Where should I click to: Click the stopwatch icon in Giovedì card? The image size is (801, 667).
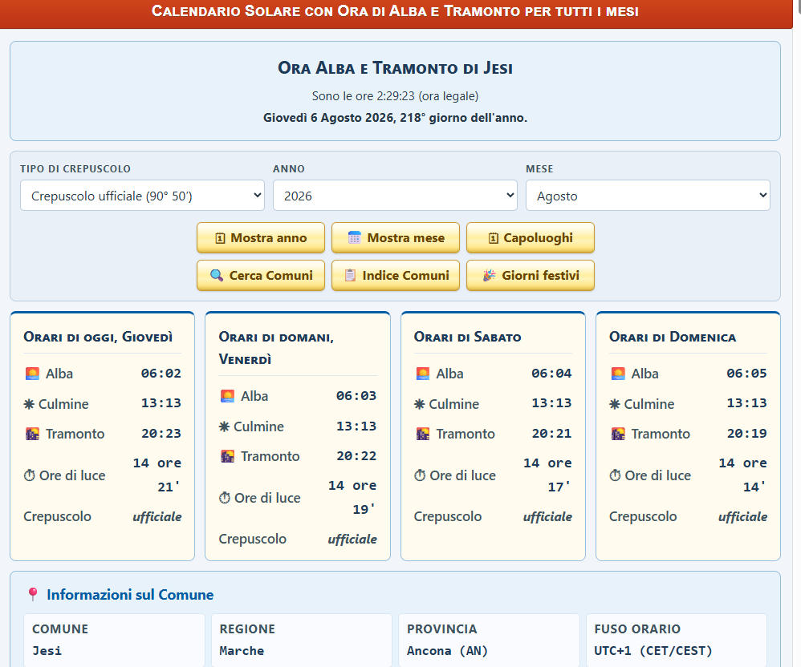30,475
